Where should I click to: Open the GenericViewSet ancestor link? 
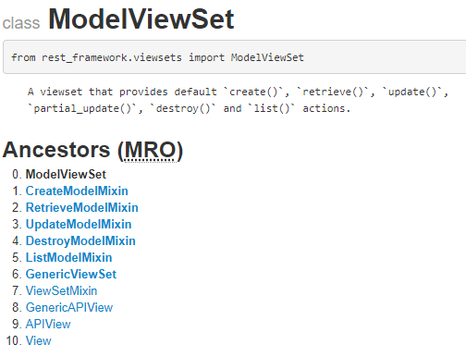(71, 274)
